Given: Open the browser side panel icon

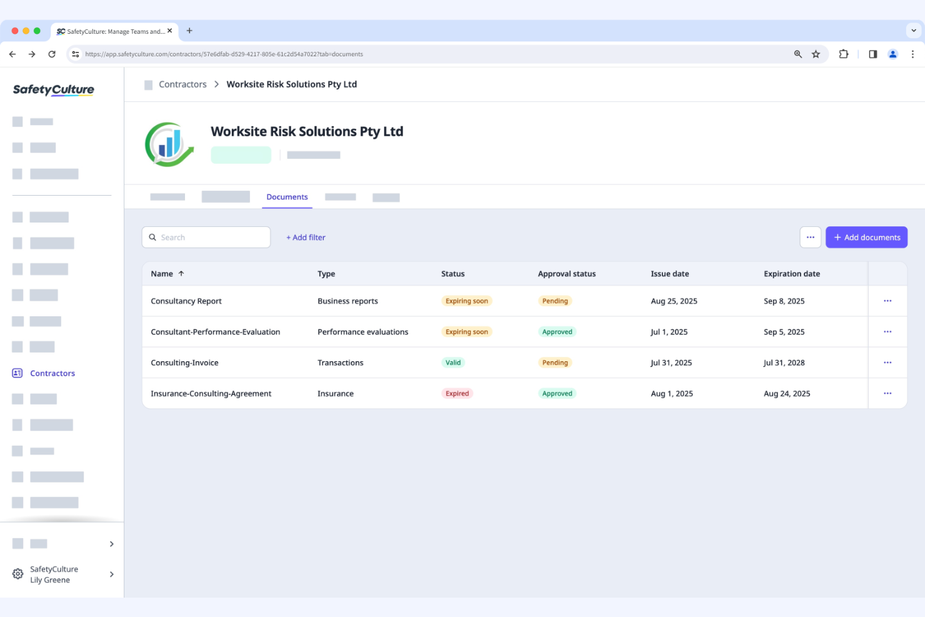Looking at the screenshot, I should click(x=872, y=54).
